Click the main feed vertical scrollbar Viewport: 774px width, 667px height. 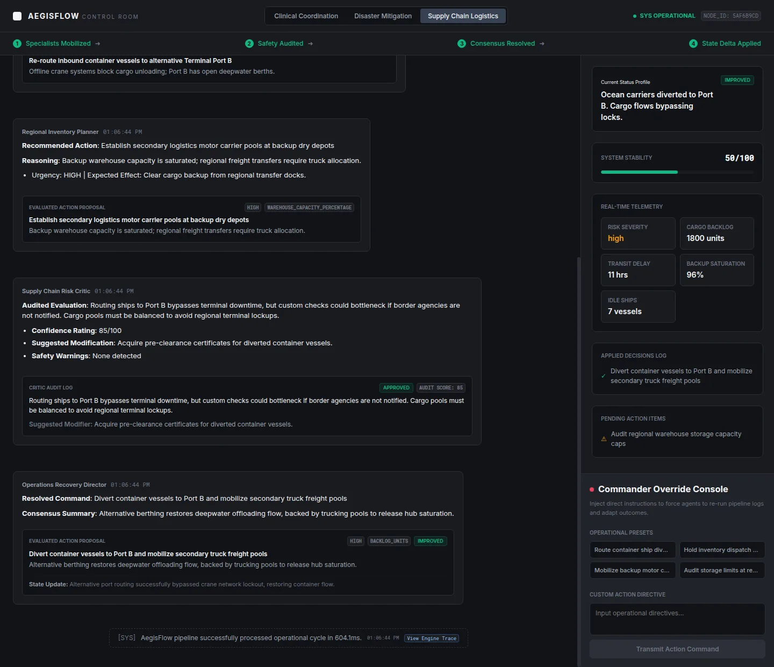coord(579,462)
